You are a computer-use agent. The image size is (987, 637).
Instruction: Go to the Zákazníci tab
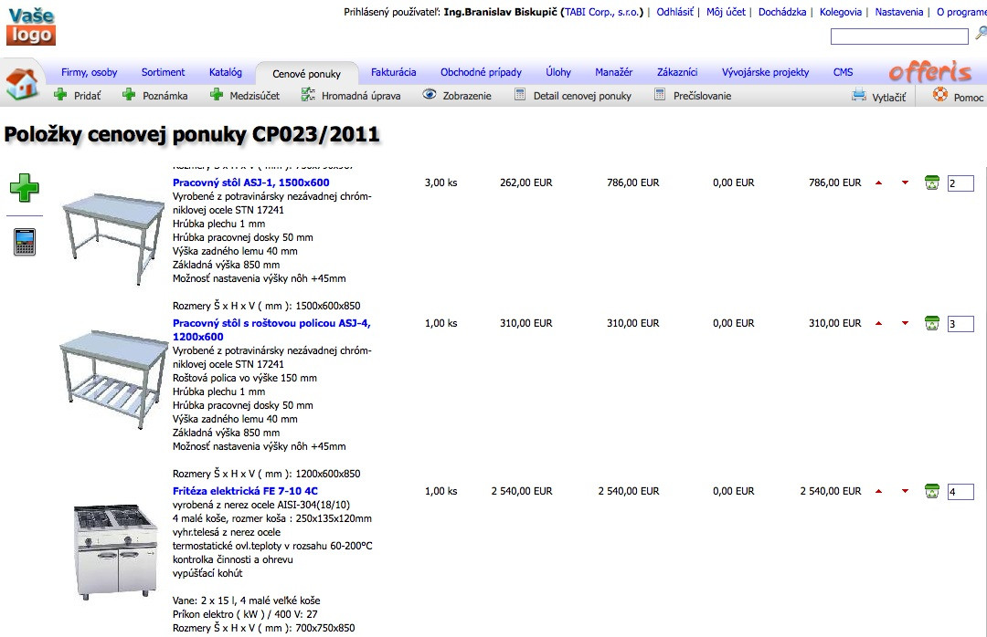677,72
